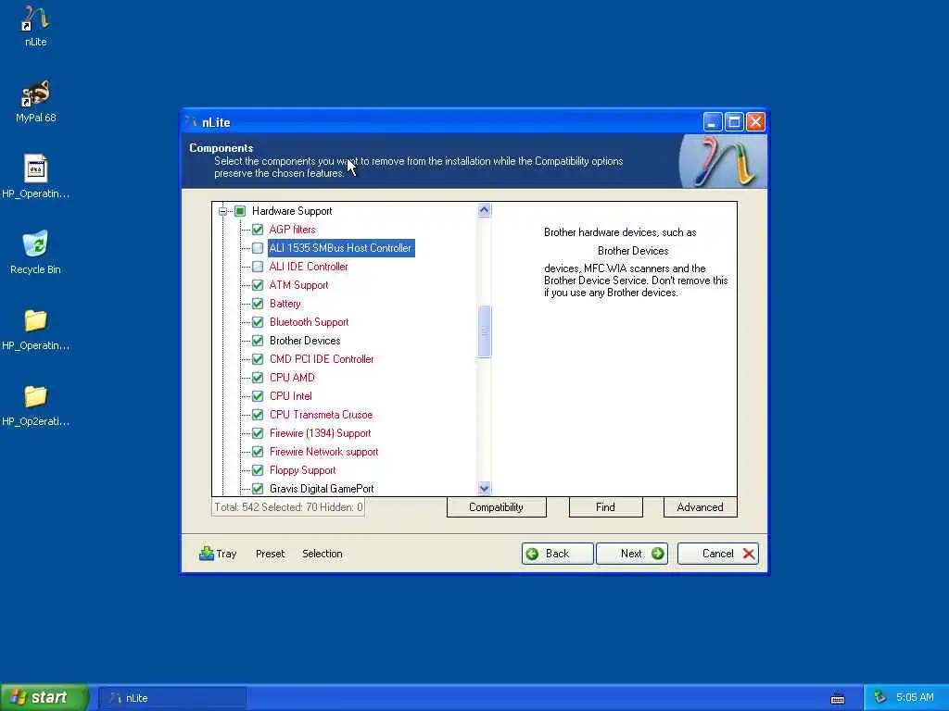Click the Advanced button
This screenshot has width=949, height=711.
pyautogui.click(x=701, y=507)
